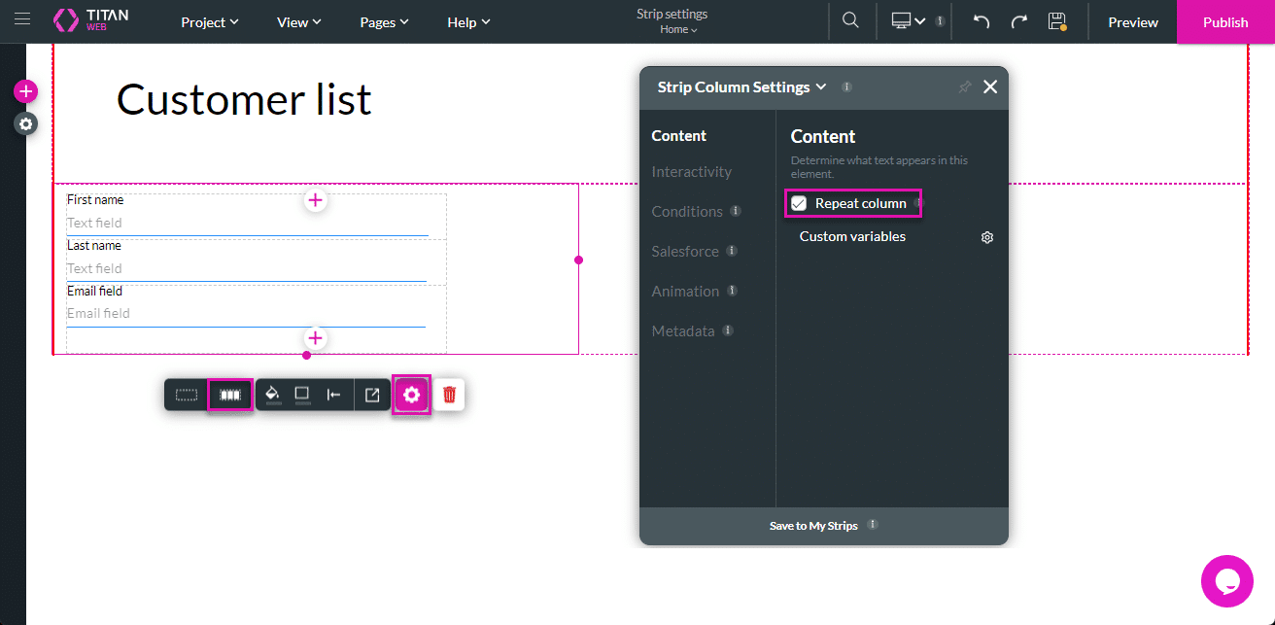Screen dimensions: 1275x625
Task: Click the Preview button
Action: 1133,21
